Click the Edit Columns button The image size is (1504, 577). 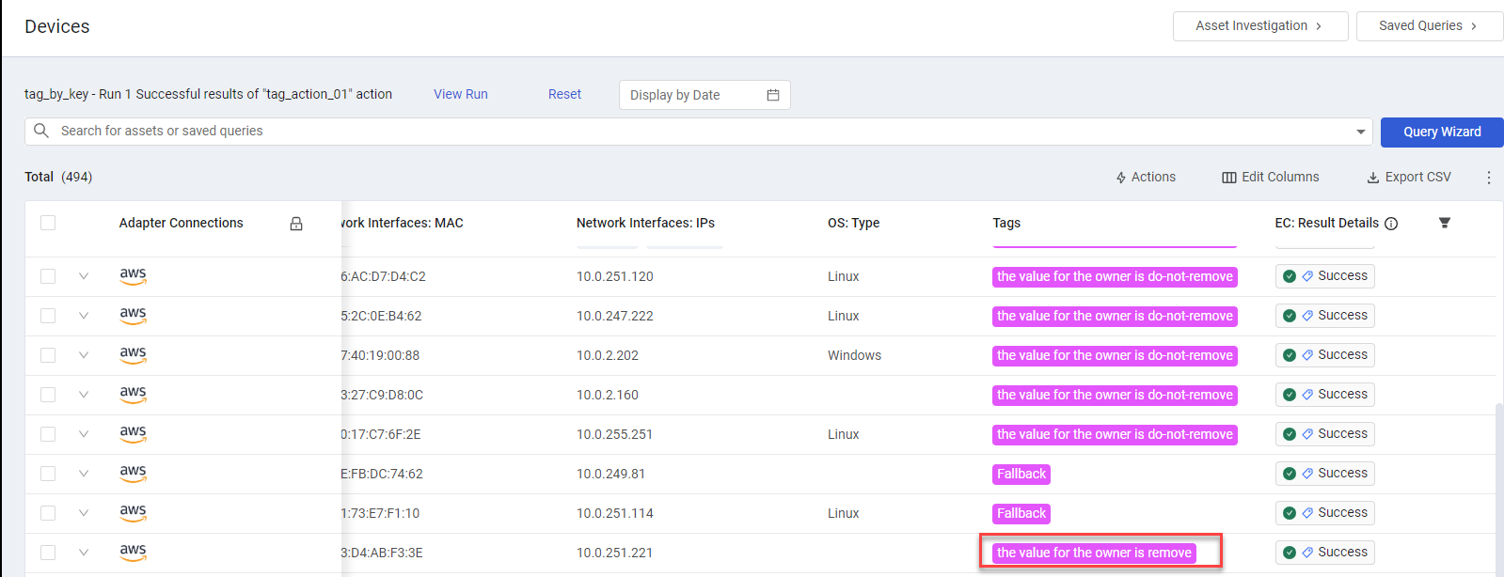tap(1271, 177)
